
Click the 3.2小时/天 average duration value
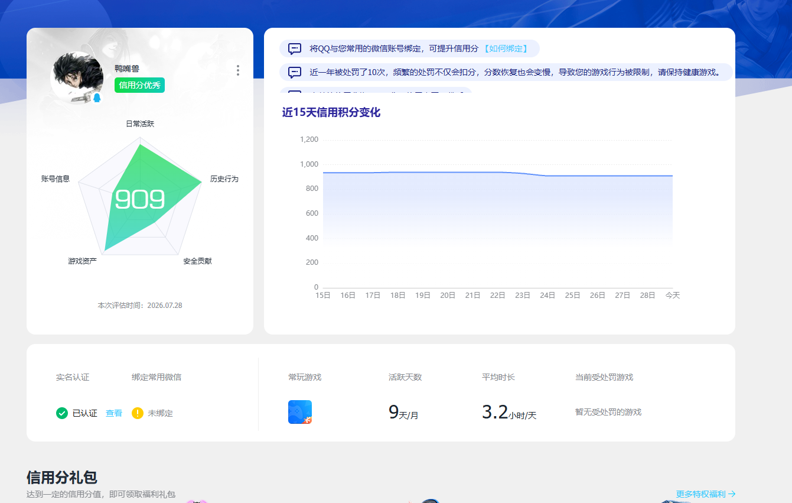coord(509,412)
